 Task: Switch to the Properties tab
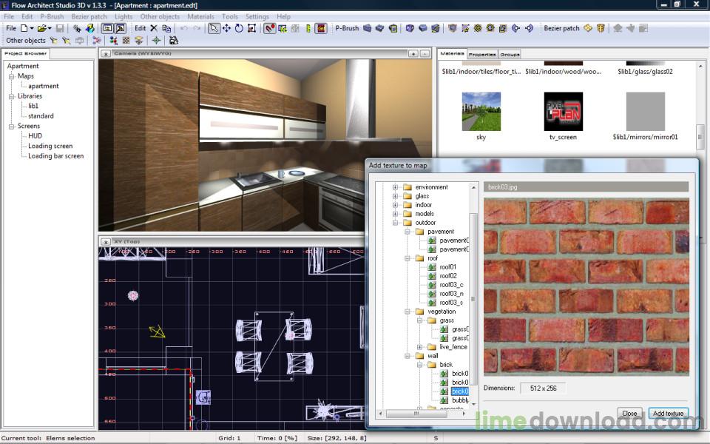coord(482,54)
